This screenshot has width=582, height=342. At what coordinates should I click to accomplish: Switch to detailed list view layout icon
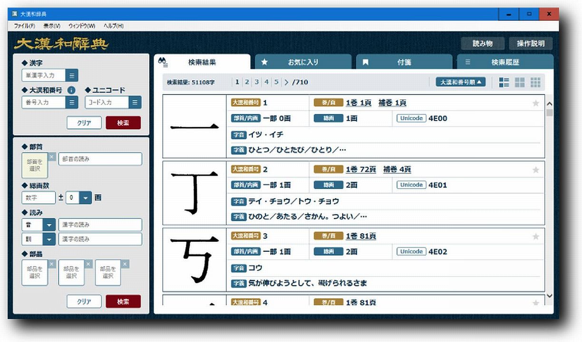point(504,82)
